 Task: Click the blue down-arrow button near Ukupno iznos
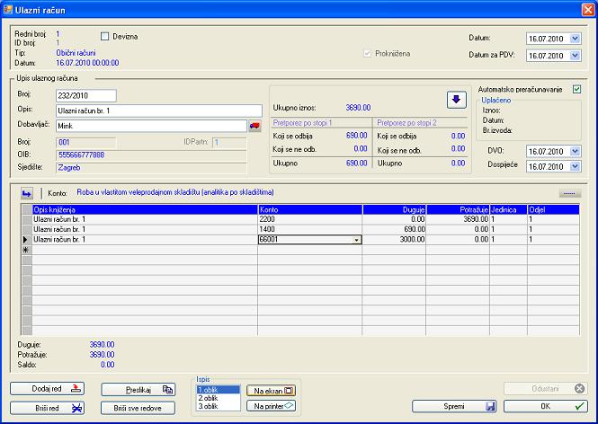tap(457, 100)
